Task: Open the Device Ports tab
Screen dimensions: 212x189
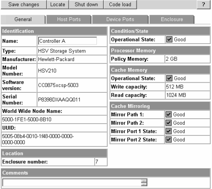Action: coord(120,19)
